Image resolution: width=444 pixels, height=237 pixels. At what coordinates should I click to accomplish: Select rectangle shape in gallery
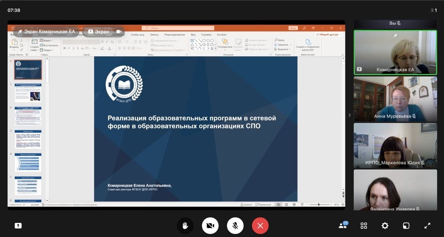click(204, 41)
